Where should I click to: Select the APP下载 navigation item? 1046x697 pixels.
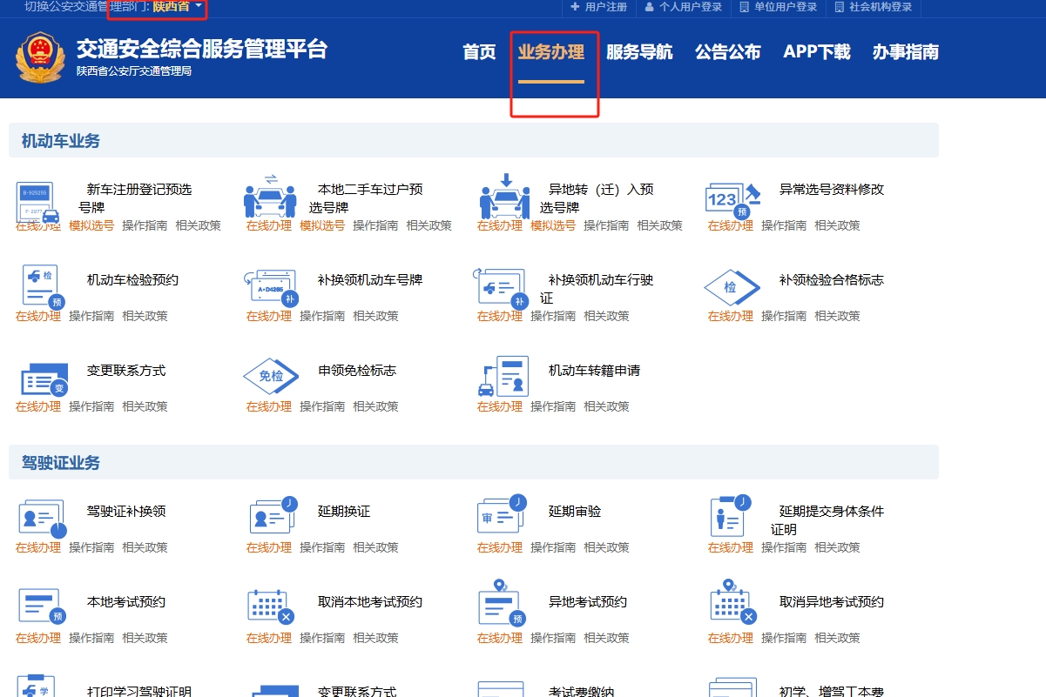point(816,52)
